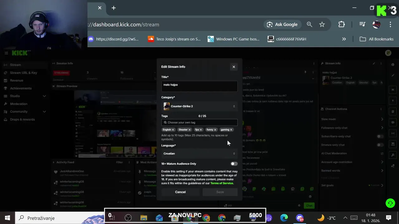Image resolution: width=399 pixels, height=224 pixels.
Task: Open the green support headset button
Action: coord(390,203)
